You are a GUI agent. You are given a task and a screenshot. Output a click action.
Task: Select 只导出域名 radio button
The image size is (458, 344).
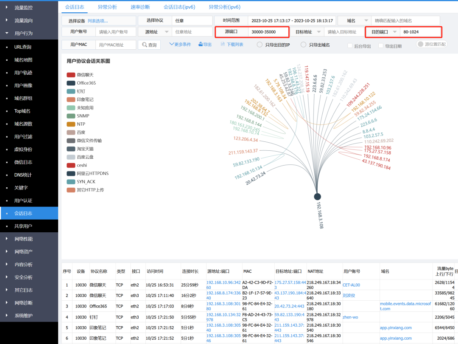pos(303,45)
